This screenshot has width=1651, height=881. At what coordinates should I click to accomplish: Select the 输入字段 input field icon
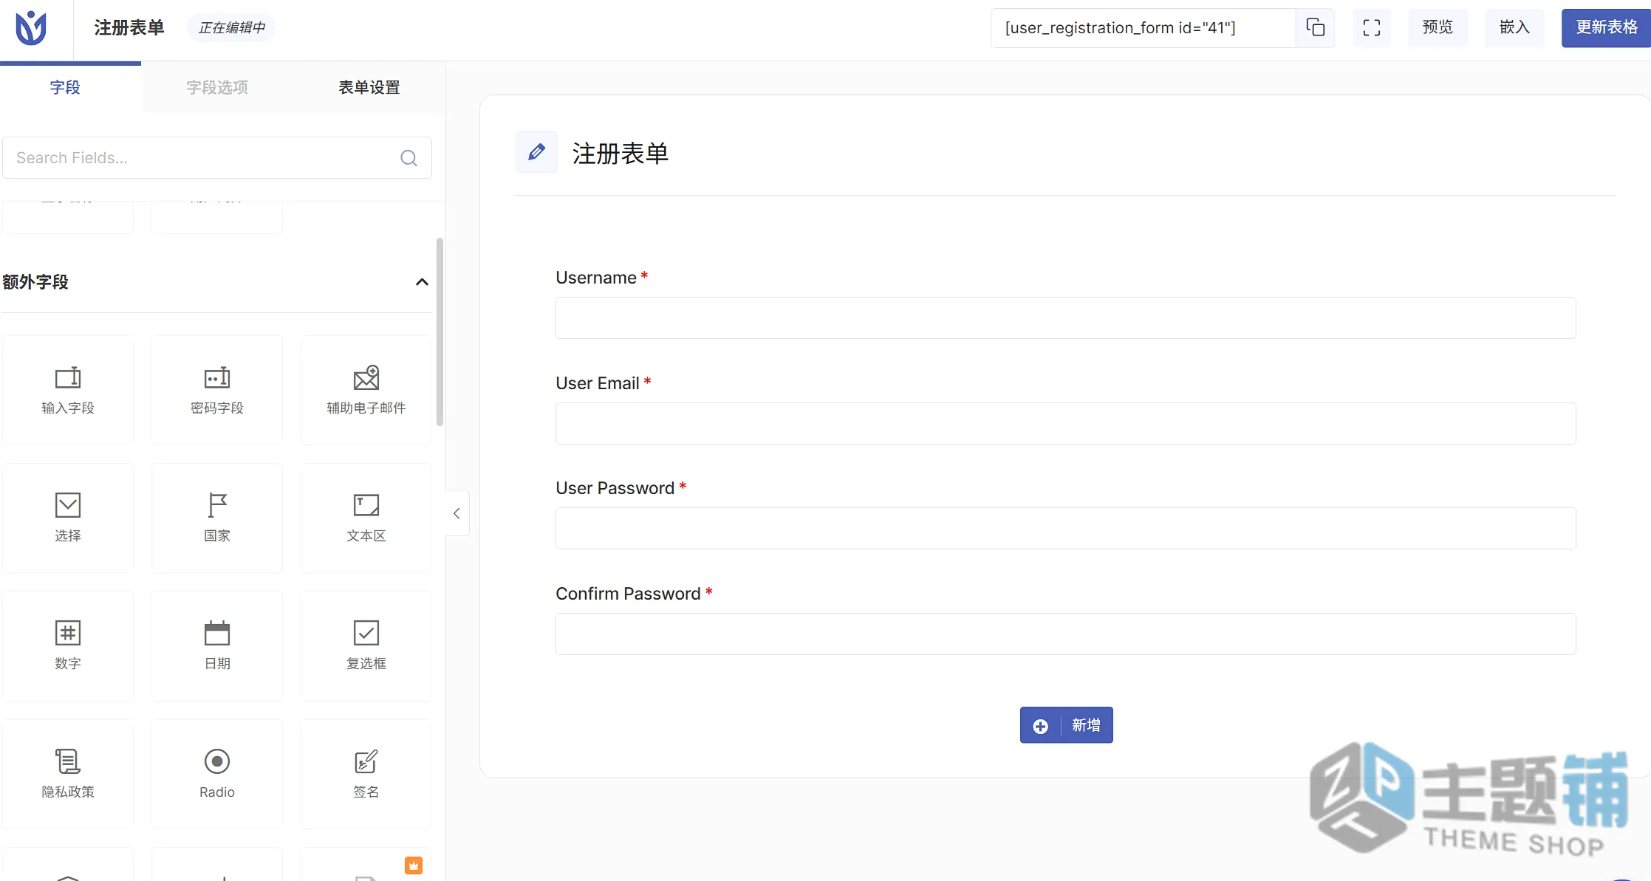[x=68, y=377]
